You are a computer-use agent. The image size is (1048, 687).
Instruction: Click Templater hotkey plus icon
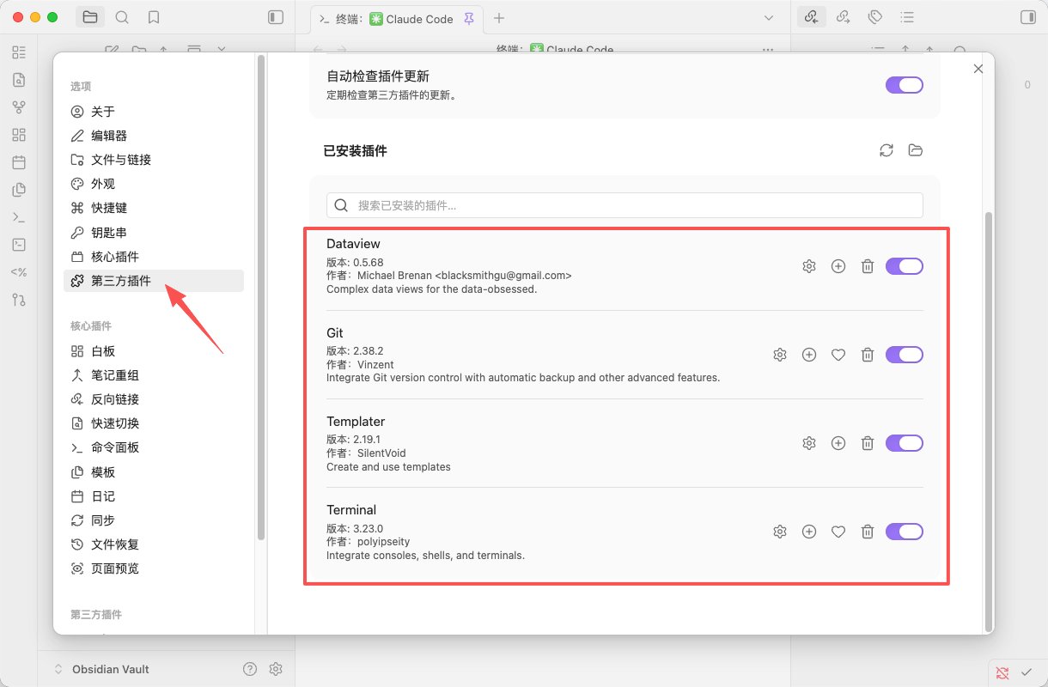[838, 443]
